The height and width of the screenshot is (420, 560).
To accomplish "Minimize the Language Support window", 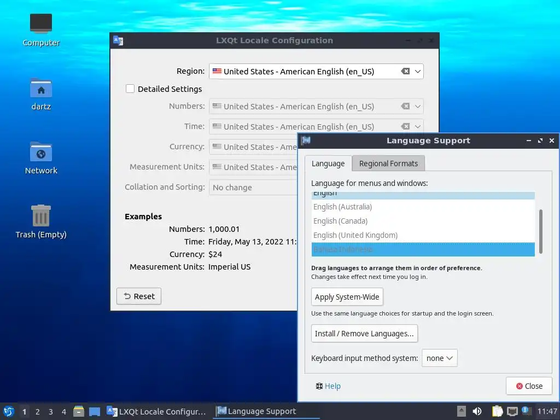I will (x=529, y=141).
